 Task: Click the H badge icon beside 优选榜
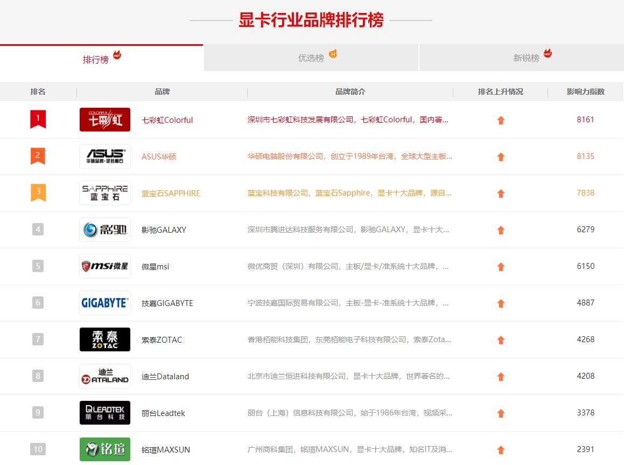point(333,54)
